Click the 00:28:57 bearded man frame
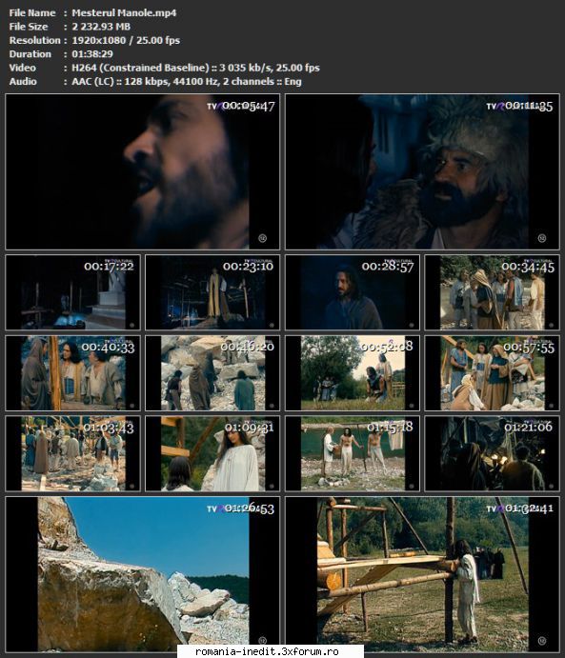This screenshot has height=658, width=565. tap(353, 292)
